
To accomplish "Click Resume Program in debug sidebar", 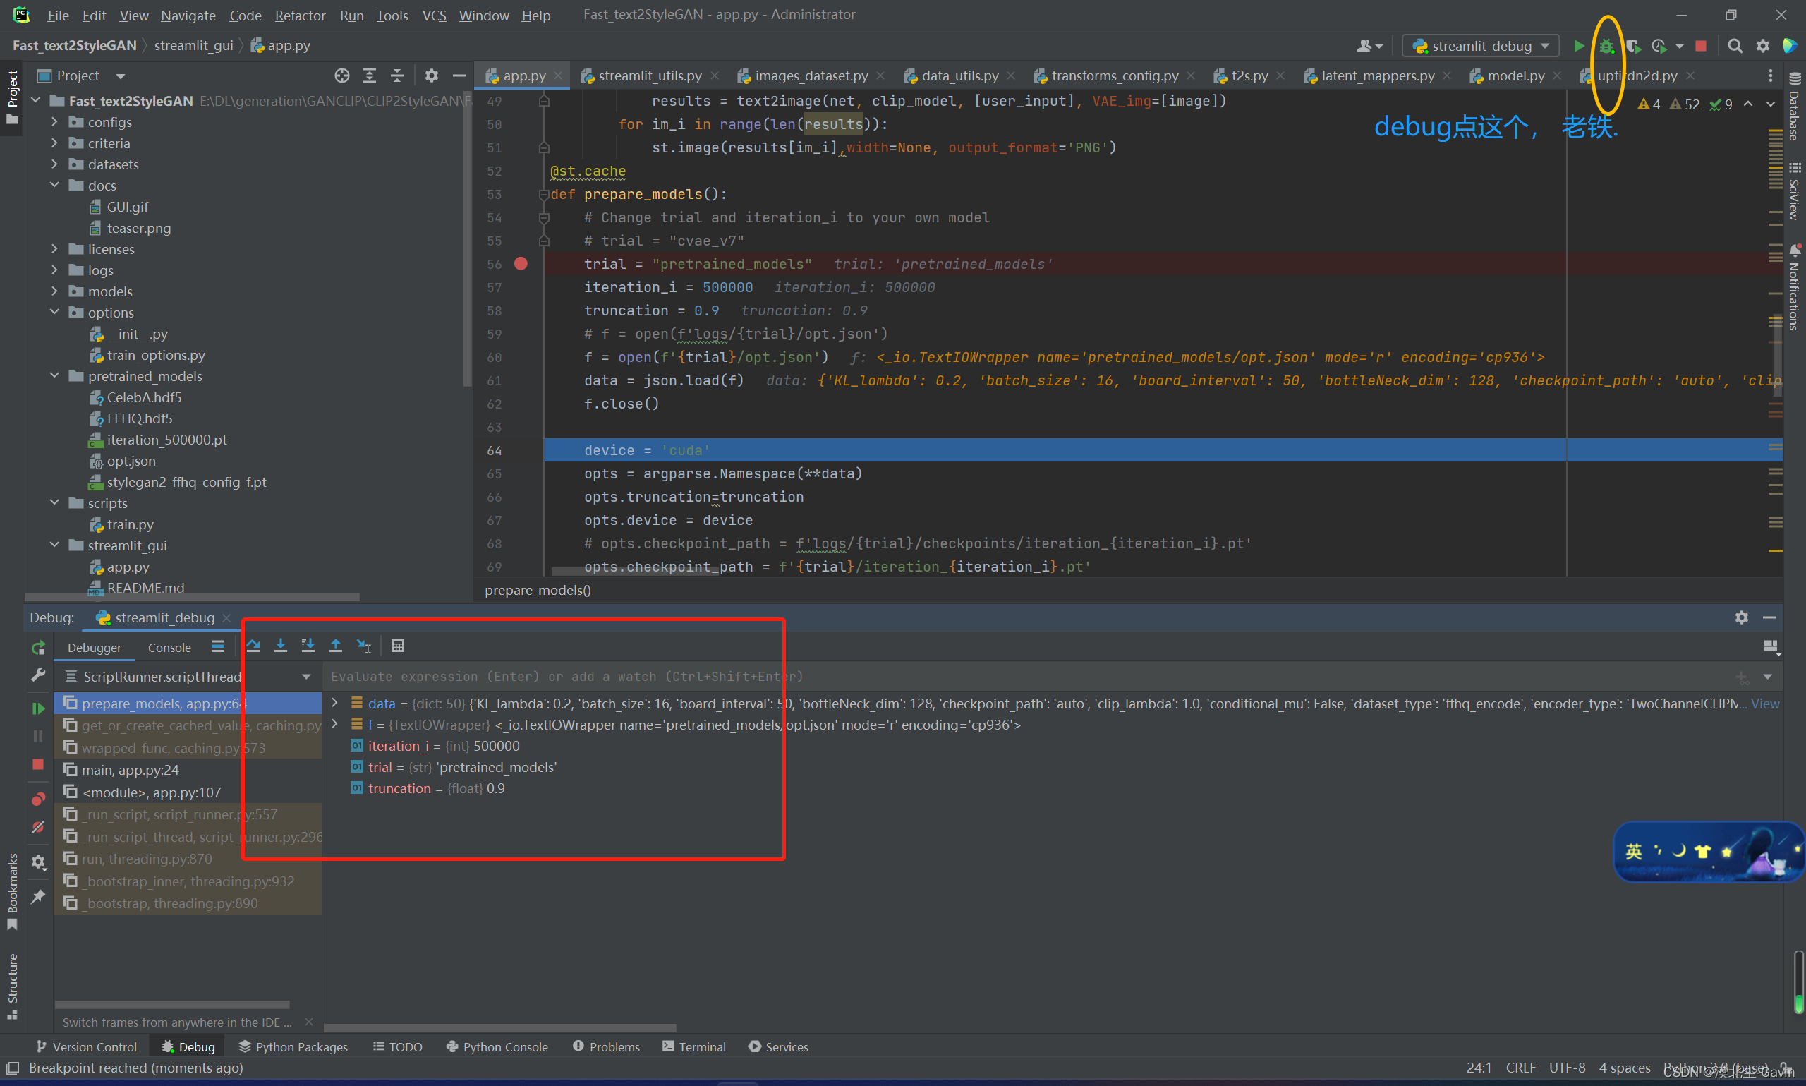I will pyautogui.click(x=38, y=708).
